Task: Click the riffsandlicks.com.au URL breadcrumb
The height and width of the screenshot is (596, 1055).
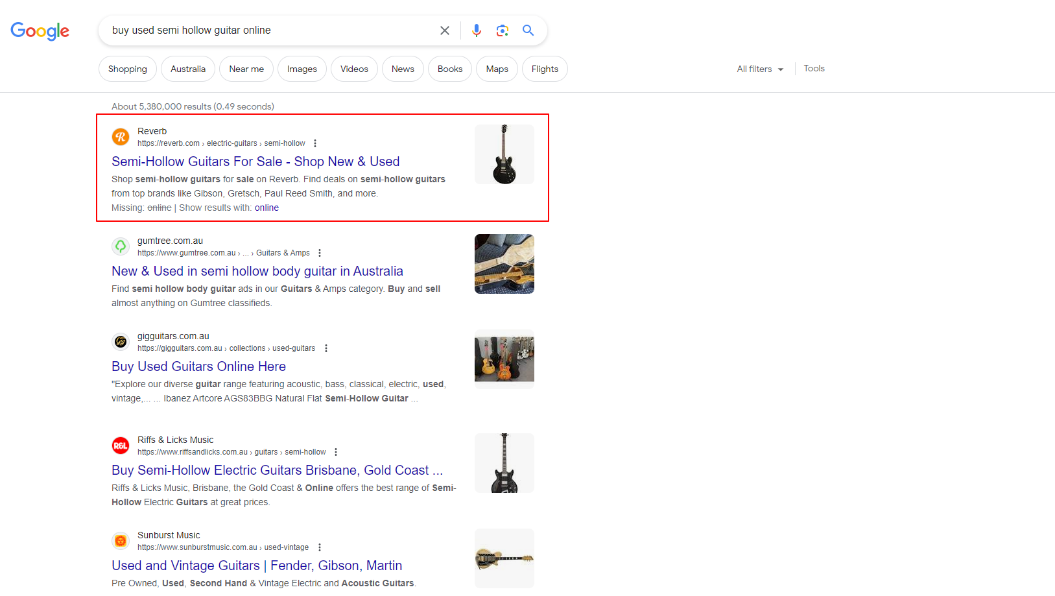Action: click(x=231, y=452)
